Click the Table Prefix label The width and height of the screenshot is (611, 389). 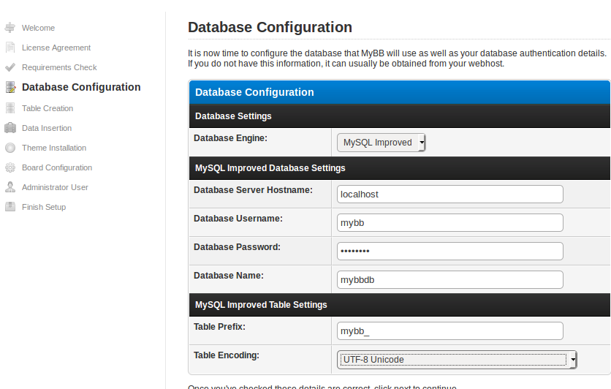(219, 327)
